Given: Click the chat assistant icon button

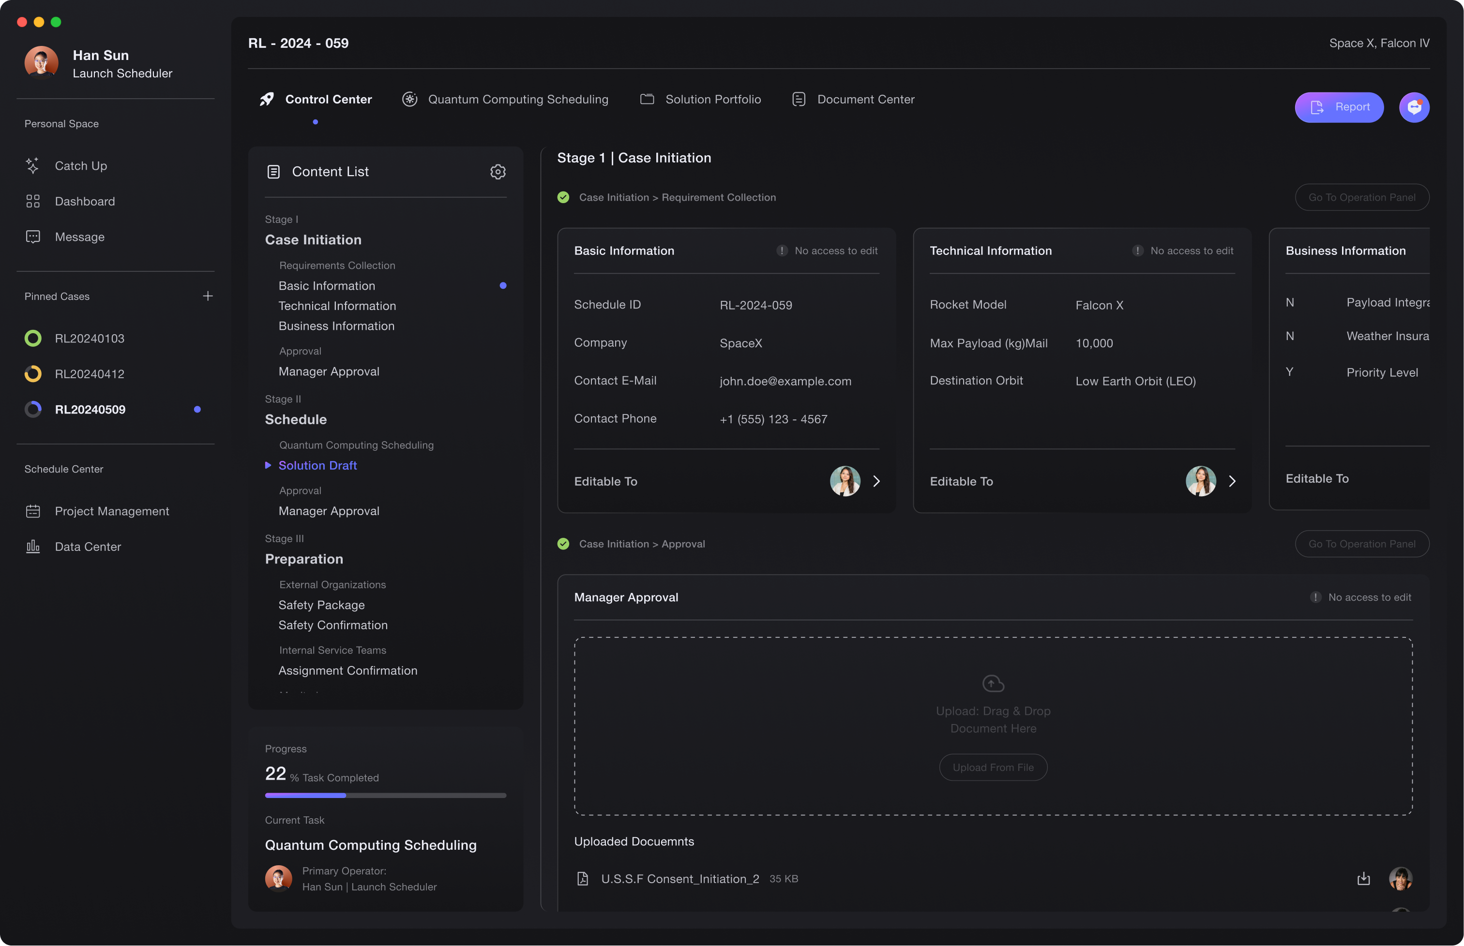Looking at the screenshot, I should coord(1414,107).
